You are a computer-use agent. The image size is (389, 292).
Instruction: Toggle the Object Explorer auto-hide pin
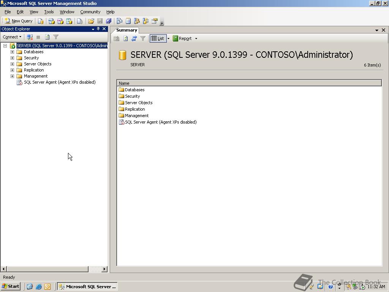pos(98,29)
